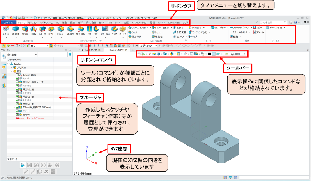
Task: Uncheck the 押出し4_差 checkbox
Action: coord(17,104)
